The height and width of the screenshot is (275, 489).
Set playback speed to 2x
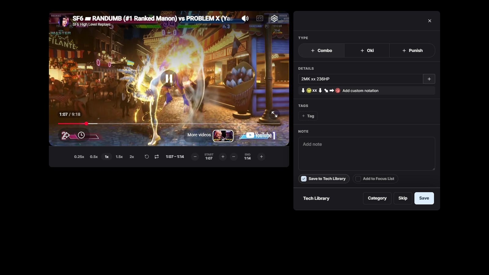(x=132, y=157)
